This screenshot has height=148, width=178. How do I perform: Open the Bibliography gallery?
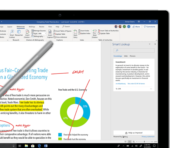pyautogui.click(x=38, y=36)
